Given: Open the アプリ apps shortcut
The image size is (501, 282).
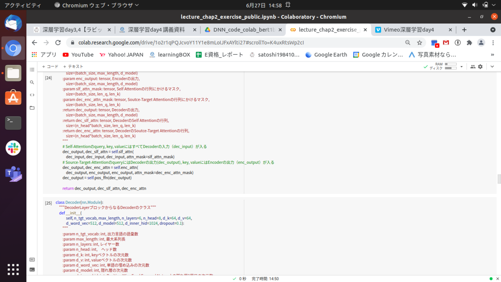Looking at the screenshot, I should (x=45, y=55).
